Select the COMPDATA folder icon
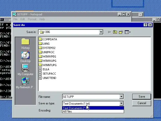This screenshot has height=121, width=161. [x=40, y=39]
